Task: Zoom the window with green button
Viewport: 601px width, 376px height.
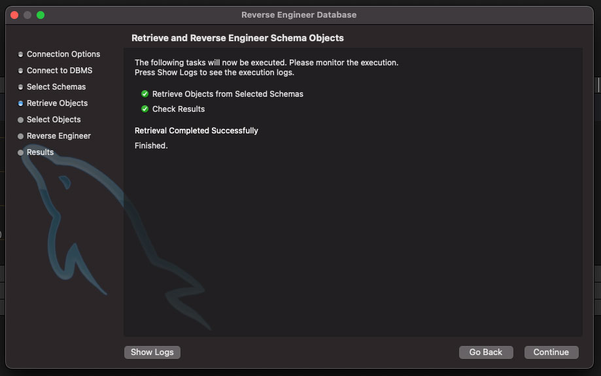Action: (41, 15)
